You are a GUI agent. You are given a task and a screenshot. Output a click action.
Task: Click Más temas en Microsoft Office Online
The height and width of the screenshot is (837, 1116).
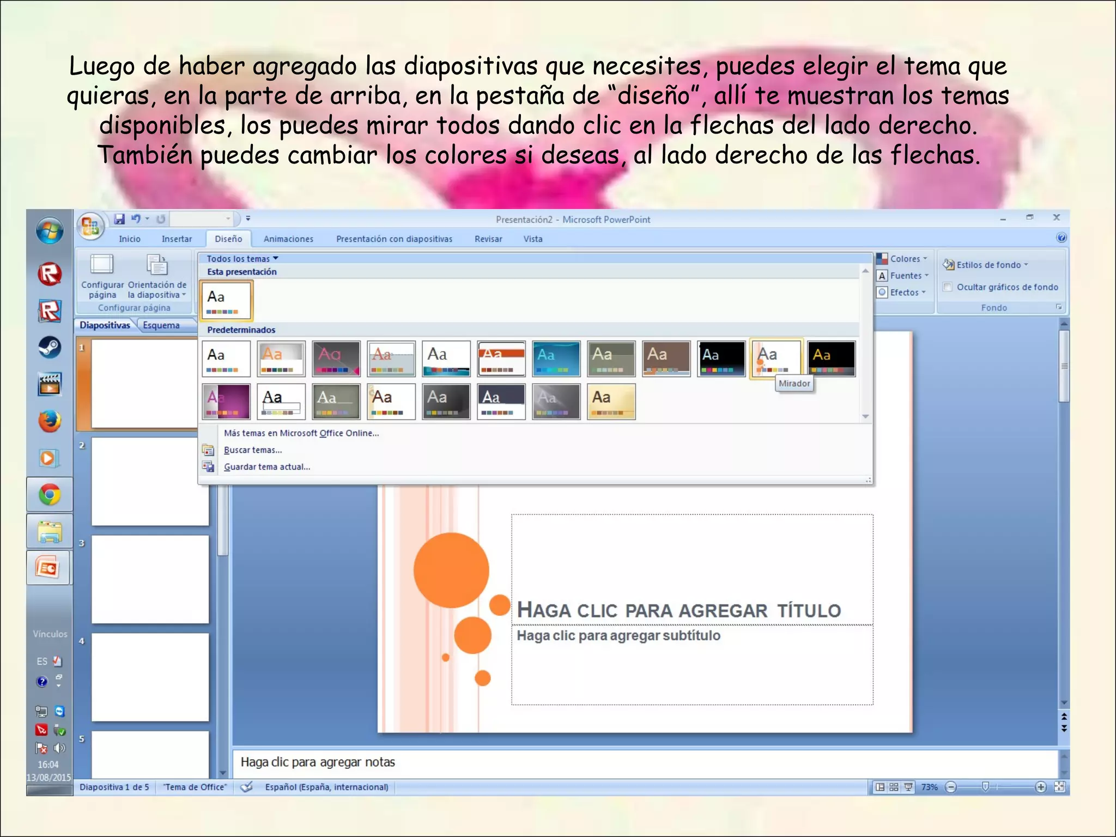[301, 433]
